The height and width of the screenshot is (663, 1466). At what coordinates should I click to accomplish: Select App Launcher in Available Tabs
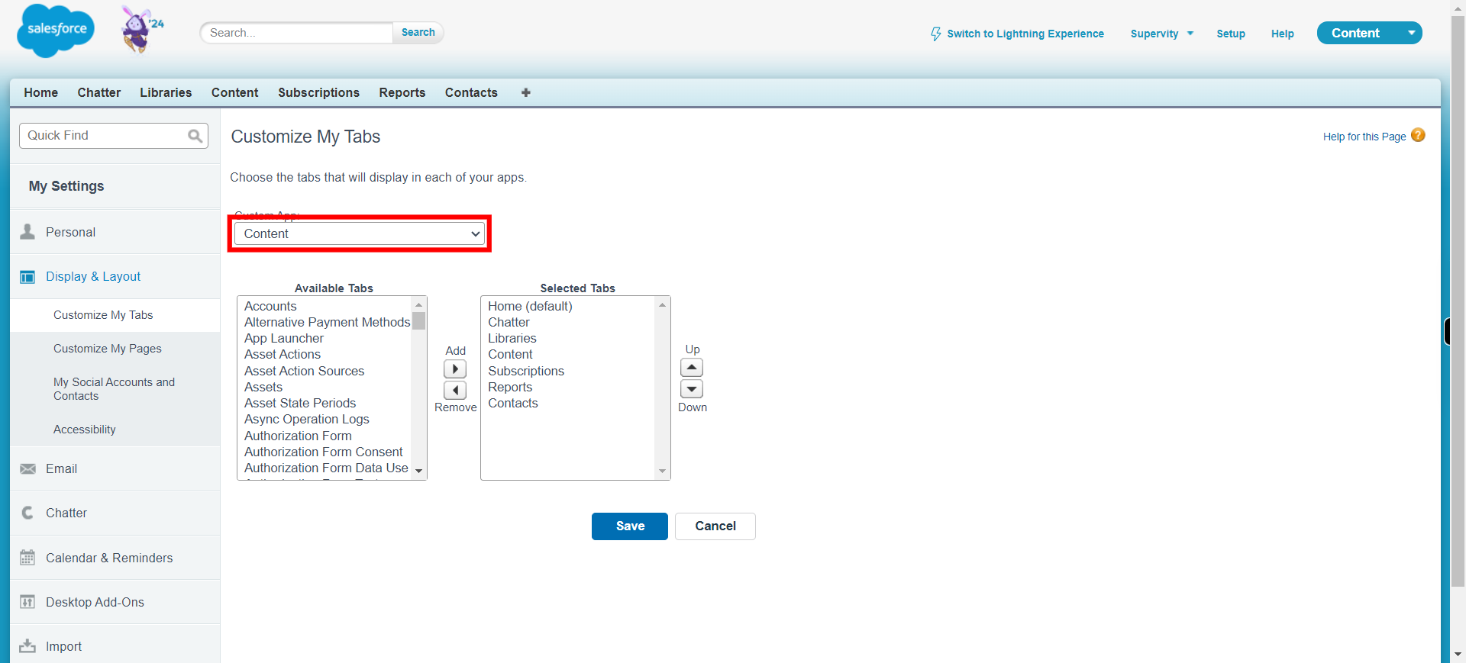point(284,338)
